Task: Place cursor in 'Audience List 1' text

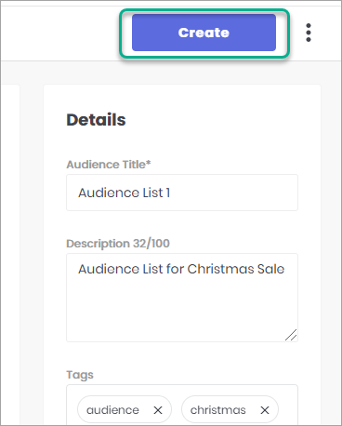Action: click(124, 193)
